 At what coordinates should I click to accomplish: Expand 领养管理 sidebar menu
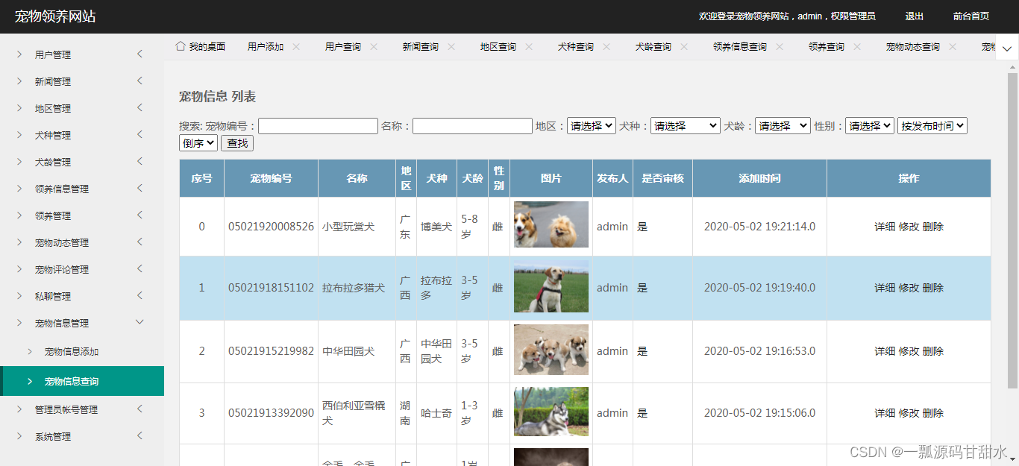[x=82, y=215]
